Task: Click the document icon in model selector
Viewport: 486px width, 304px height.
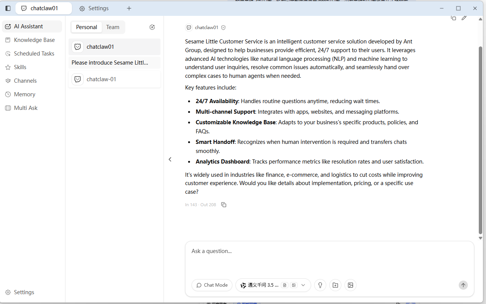Action: click(x=285, y=285)
